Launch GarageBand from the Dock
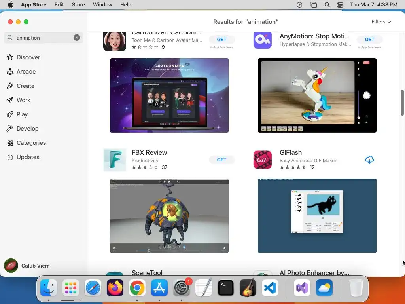The image size is (405, 304). [x=248, y=288]
